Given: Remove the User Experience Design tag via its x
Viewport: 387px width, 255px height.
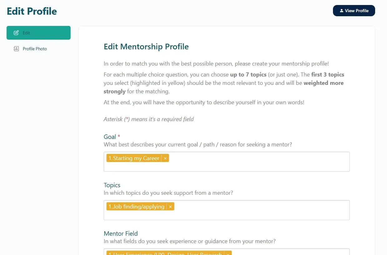Looking at the screenshot, I should click(228, 253).
